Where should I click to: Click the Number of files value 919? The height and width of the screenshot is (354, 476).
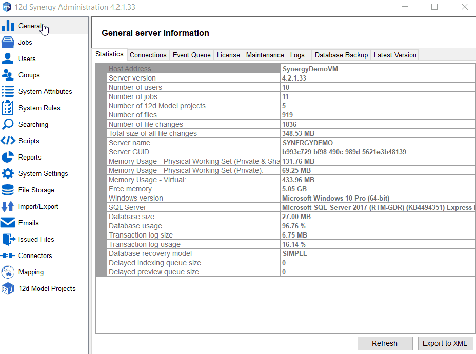coord(287,115)
